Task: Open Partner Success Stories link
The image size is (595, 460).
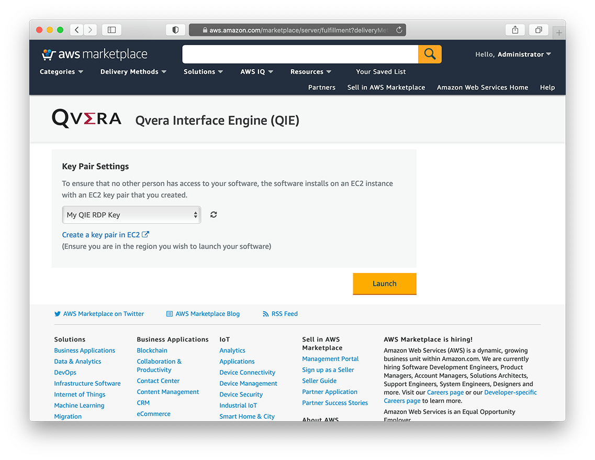Action: pos(335,403)
